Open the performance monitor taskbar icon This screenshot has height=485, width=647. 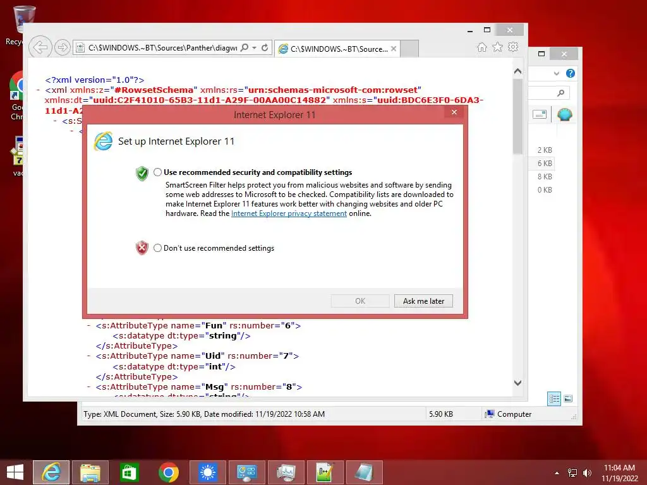(286, 472)
